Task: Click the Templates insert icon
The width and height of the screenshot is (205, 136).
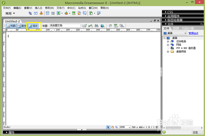Action: click(91, 13)
